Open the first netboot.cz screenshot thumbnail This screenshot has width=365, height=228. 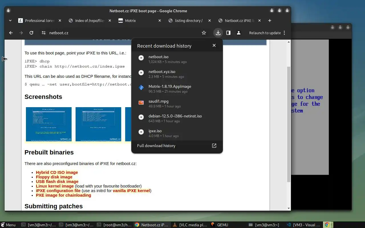point(49,124)
